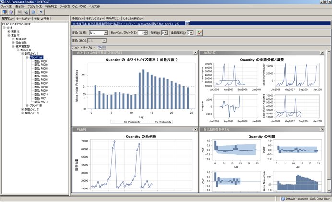Click the FS.FORECASTSOURCE root label

(16, 24)
